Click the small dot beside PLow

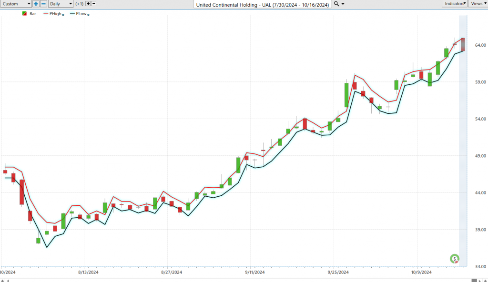point(89,15)
